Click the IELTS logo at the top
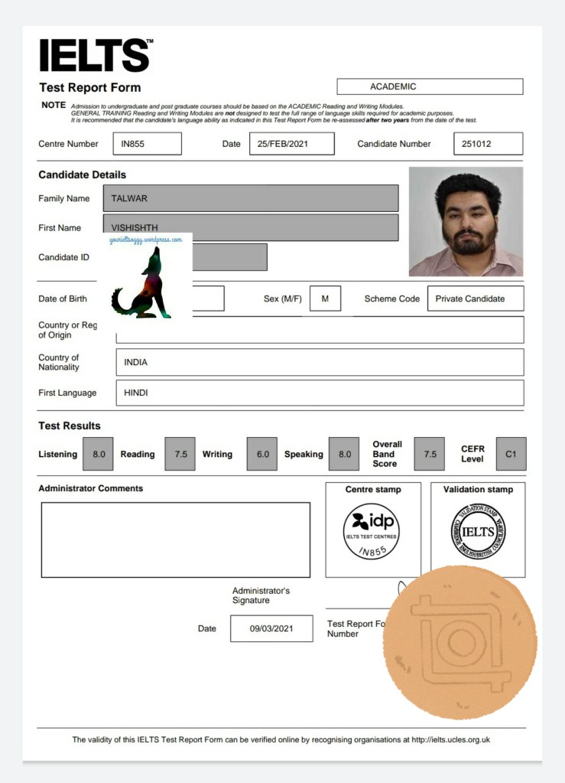The height and width of the screenshot is (783, 565). pyautogui.click(x=96, y=55)
